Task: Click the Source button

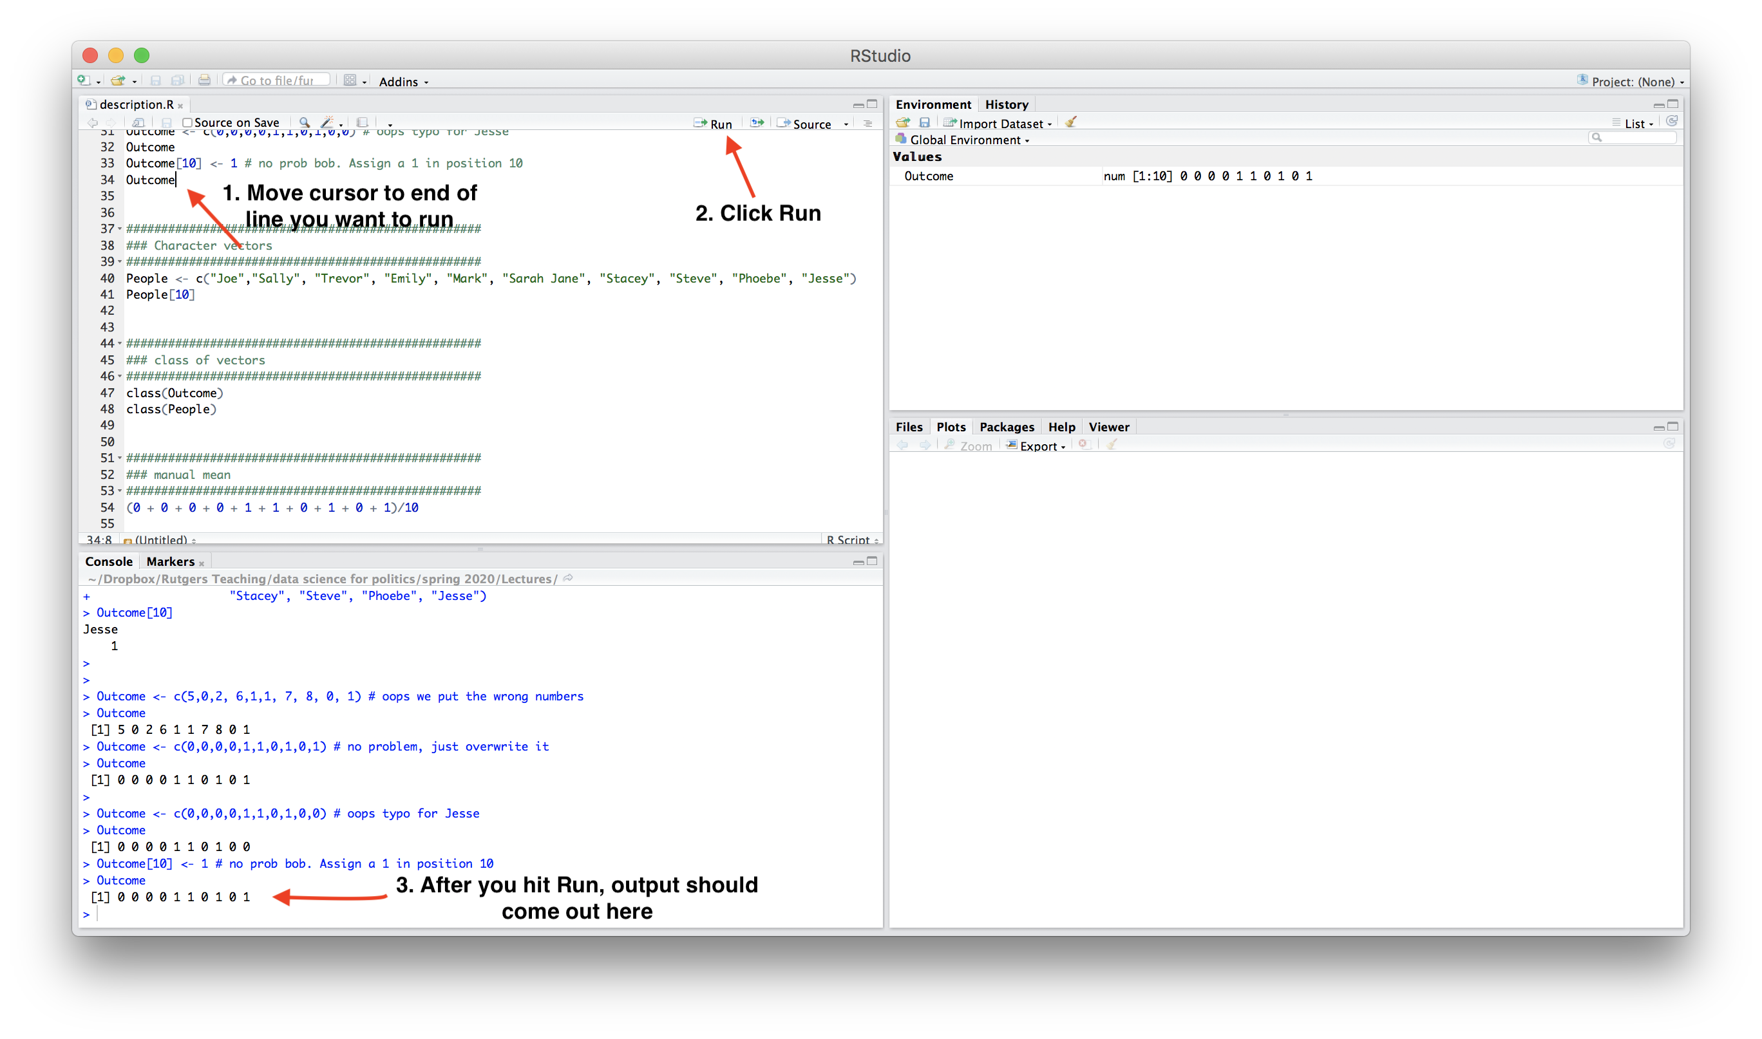Action: [804, 124]
